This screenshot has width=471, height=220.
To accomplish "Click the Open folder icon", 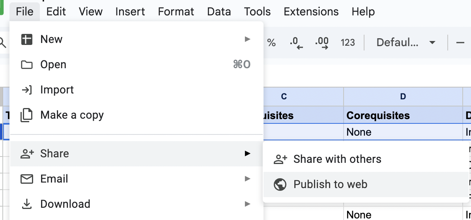I will 27,65.
